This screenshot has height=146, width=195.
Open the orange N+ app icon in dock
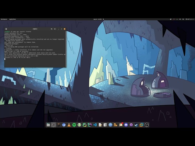coord(115,125)
